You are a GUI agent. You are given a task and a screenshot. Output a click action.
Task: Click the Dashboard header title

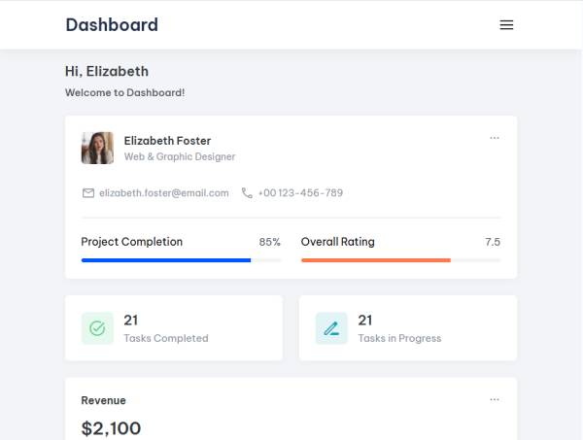tap(112, 25)
